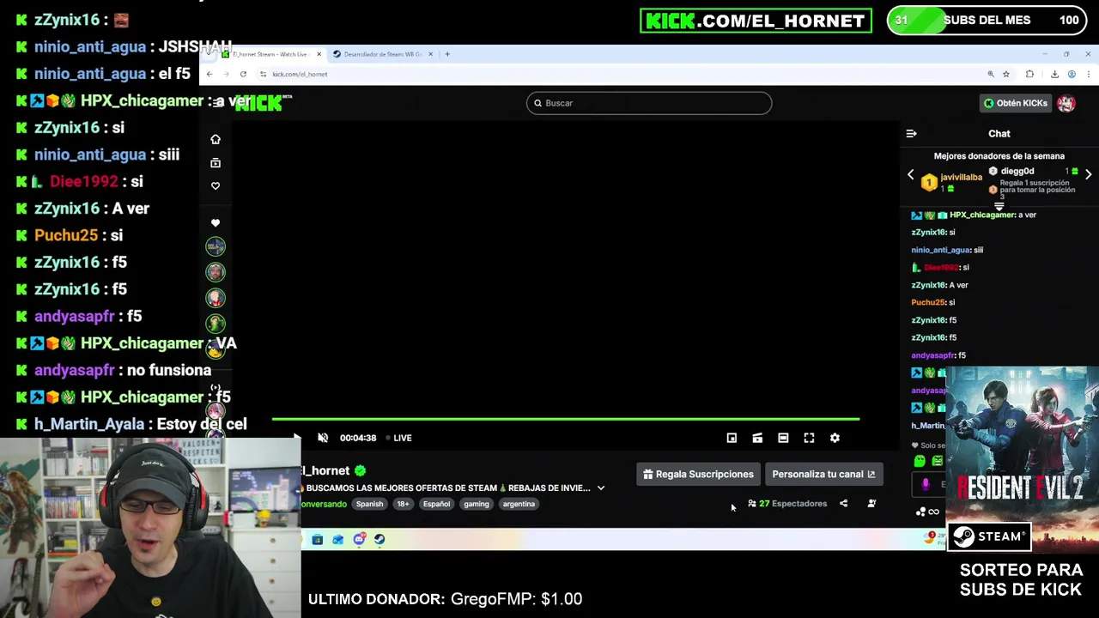Click the green stream progress bar
This screenshot has width=1099, height=618.
pyautogui.click(x=565, y=419)
